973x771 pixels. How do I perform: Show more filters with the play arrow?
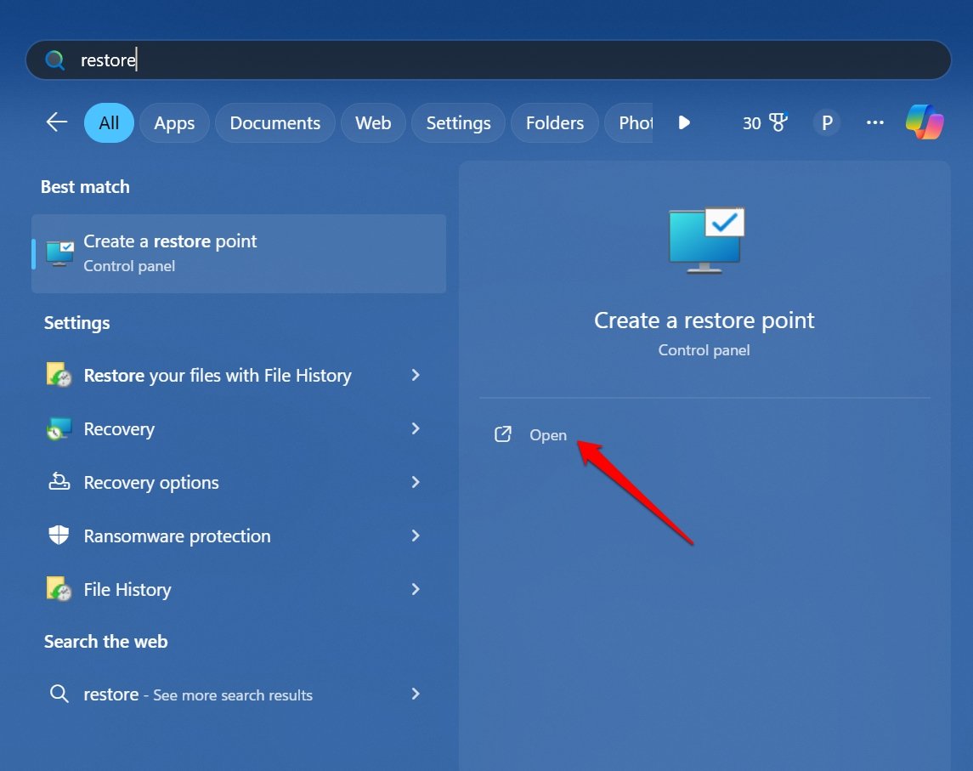(684, 122)
